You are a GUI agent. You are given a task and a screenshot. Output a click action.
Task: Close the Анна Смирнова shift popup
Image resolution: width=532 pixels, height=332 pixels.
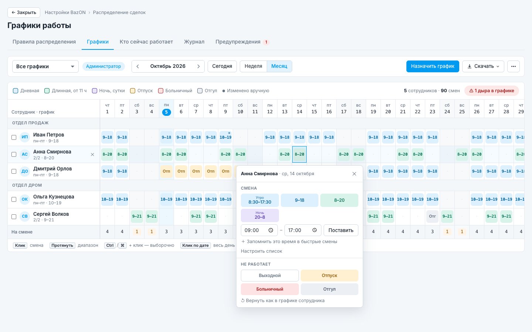tap(354, 174)
